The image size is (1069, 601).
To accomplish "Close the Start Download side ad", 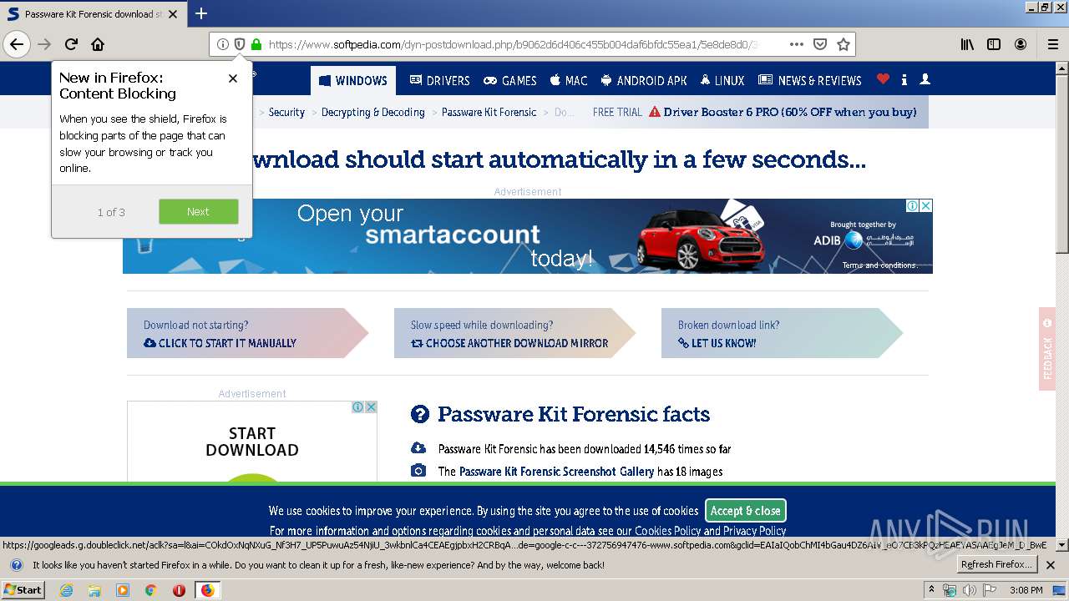I will point(371,407).
